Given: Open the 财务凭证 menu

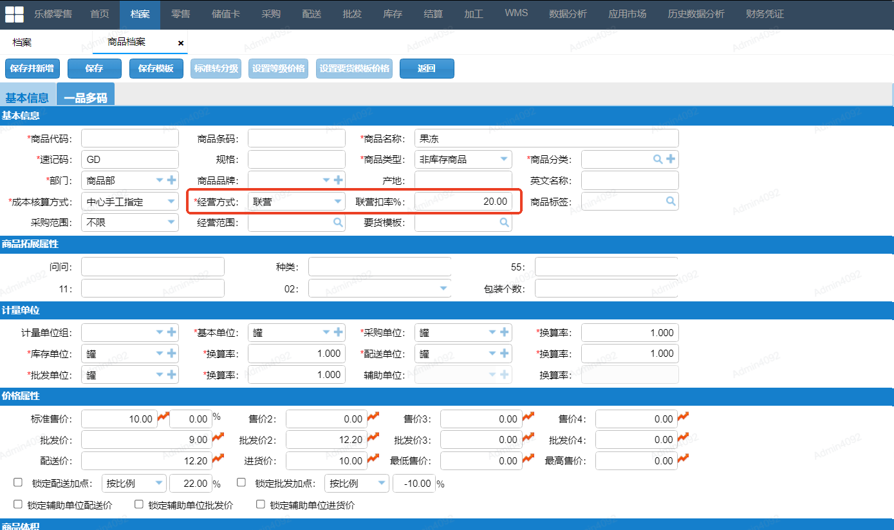Looking at the screenshot, I should [765, 14].
